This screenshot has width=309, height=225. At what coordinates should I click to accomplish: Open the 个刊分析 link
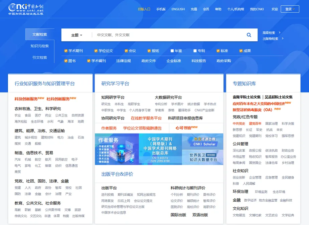177,195
